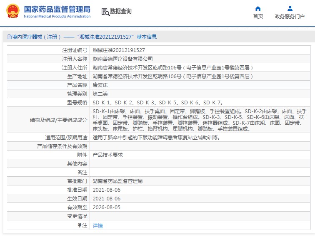Click the 审批部门 label
The image size is (315, 237).
coord(77,181)
